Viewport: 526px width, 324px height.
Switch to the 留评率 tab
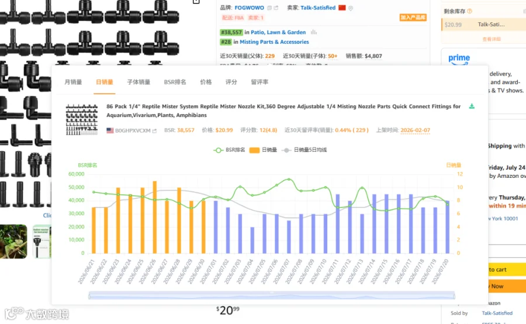click(x=259, y=82)
